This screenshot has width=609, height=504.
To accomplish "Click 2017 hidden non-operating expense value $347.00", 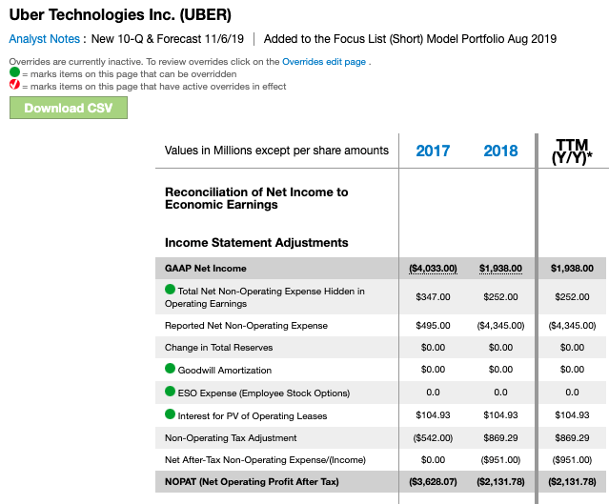I will tap(433, 297).
